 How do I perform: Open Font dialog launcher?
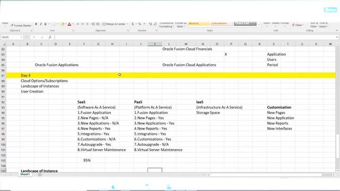(73, 31)
